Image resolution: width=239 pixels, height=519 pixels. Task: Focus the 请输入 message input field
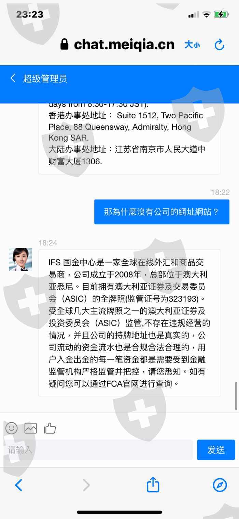click(x=98, y=450)
